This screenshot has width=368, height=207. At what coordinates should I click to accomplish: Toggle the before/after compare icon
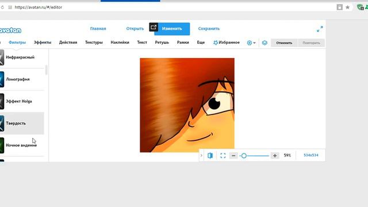[210, 155]
